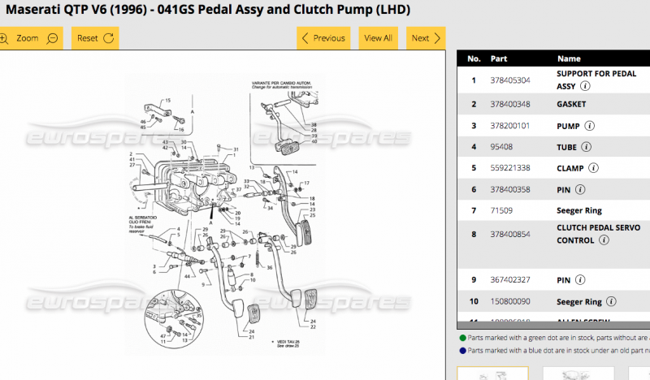Viewport: 650px width, 380px height.
Task: Click the CLAMP part name
Action: 570,169
